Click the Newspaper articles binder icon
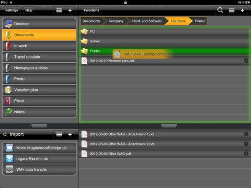 click(x=8, y=68)
